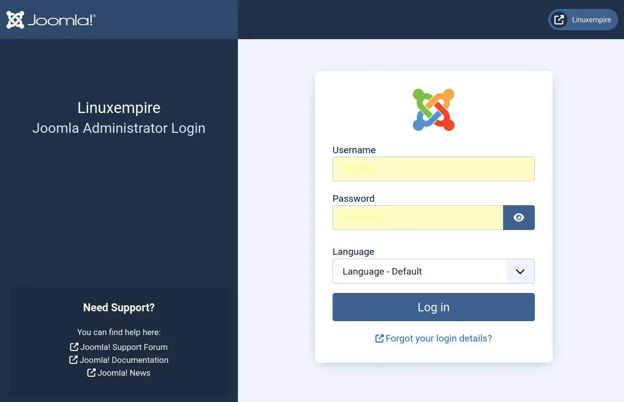624x402 pixels.
Task: Click the external link icon beside Forgot your login details
Action: pos(380,338)
